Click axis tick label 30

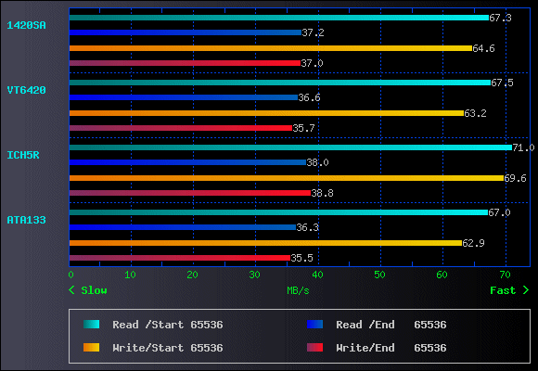point(254,275)
